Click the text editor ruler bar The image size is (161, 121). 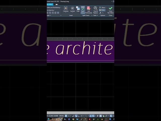pos(80,39)
